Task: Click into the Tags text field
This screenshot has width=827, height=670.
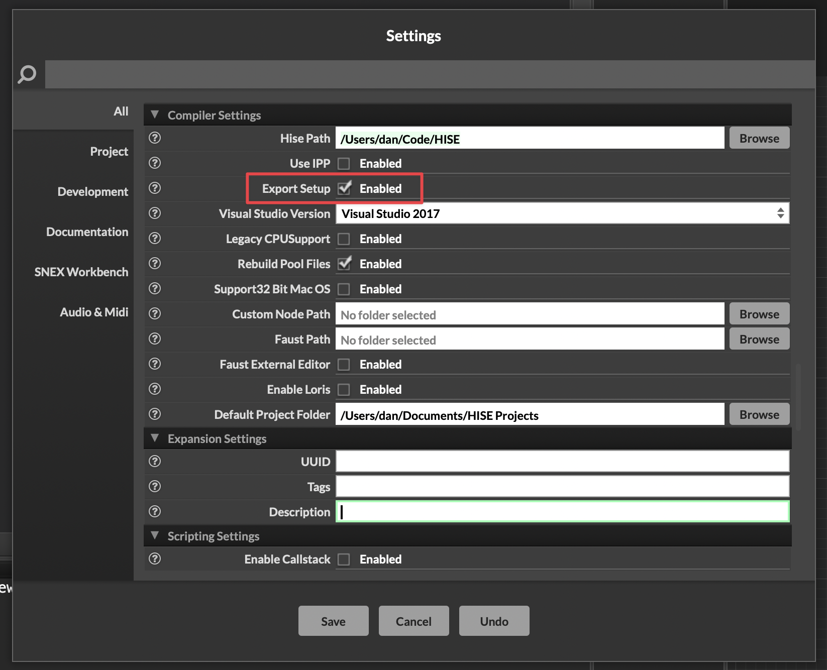Action: [x=562, y=487]
